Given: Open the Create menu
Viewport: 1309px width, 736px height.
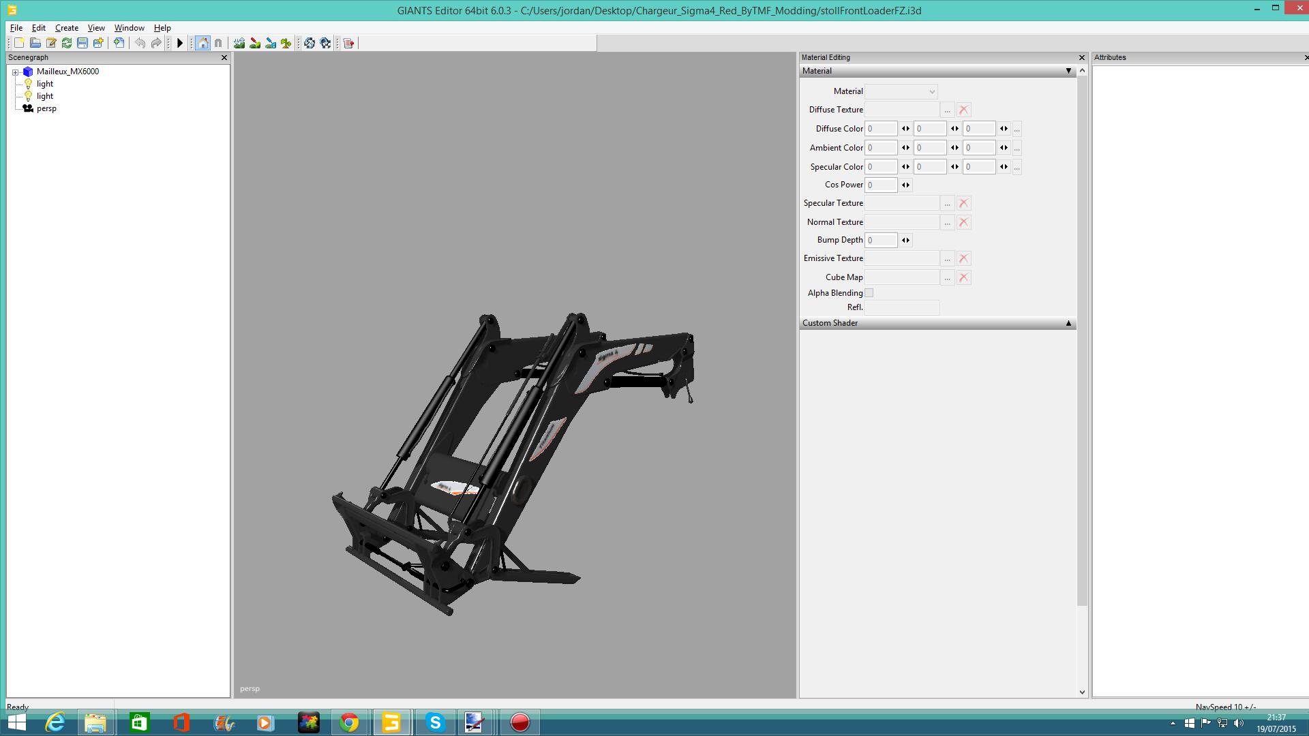Looking at the screenshot, I should (x=66, y=28).
